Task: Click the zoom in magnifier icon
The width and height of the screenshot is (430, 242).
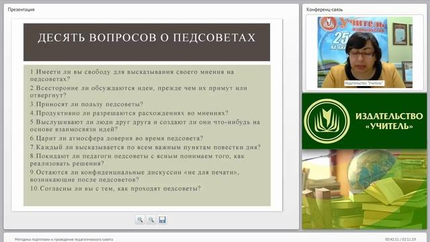Action: coord(140,220)
